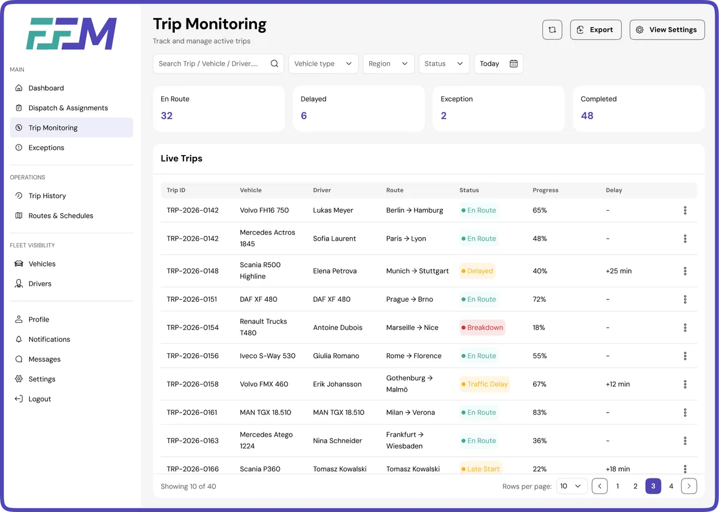Navigate to Routes & Schedules
The height and width of the screenshot is (512, 719).
pos(61,216)
